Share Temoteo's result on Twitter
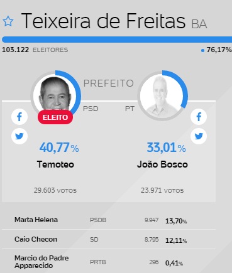232x273 pixels. pos(19,136)
